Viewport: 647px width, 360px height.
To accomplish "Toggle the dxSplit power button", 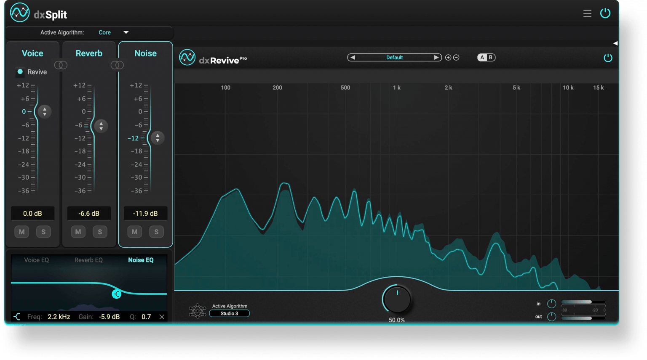I will 605,13.
